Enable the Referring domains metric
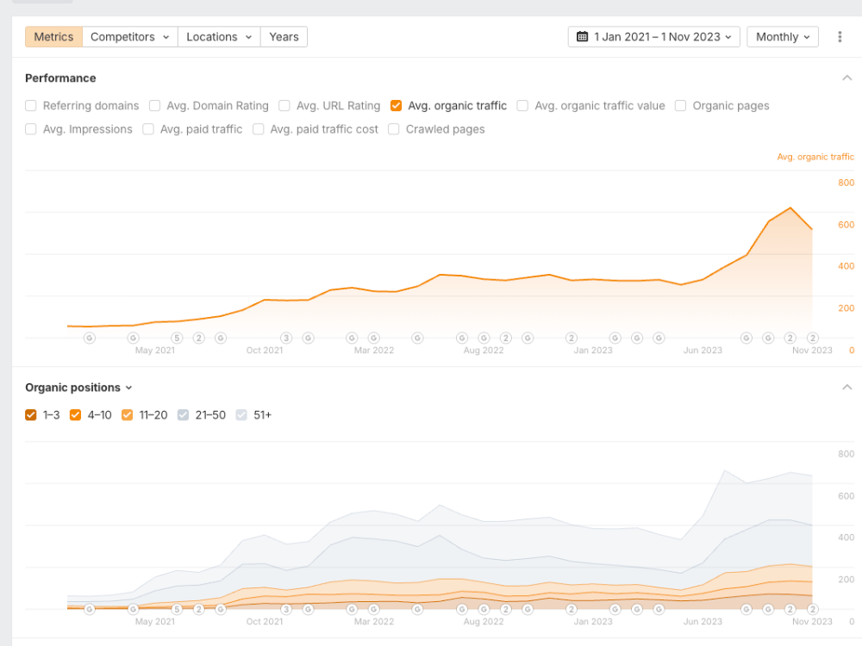 (x=30, y=105)
